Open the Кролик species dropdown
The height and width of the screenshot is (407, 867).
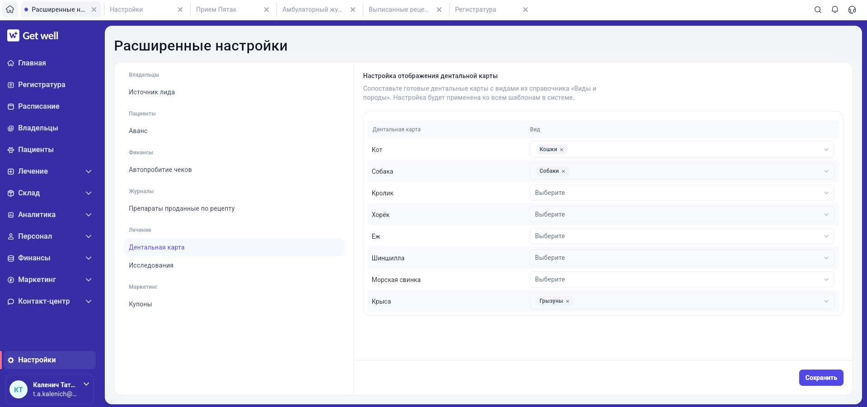pos(682,193)
